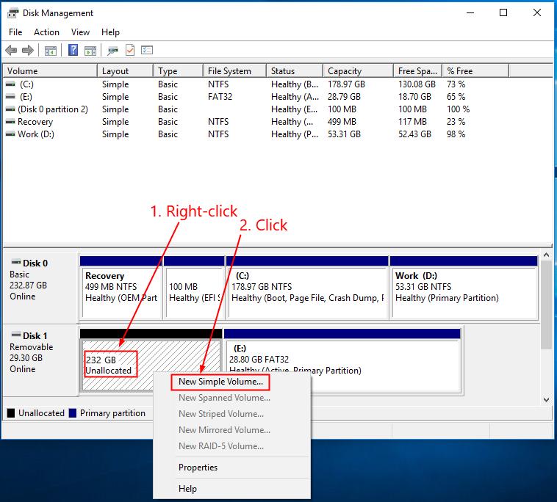Click the Disk Management title bar icon
Screen dimensions: 557x502
12,13
